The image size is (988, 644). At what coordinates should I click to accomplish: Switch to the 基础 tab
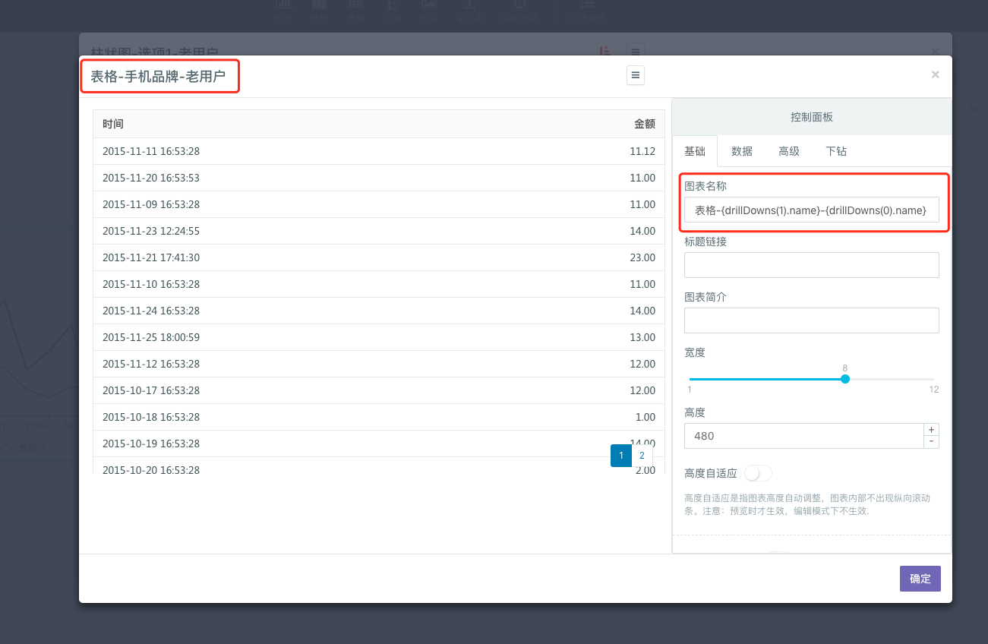pyautogui.click(x=695, y=151)
